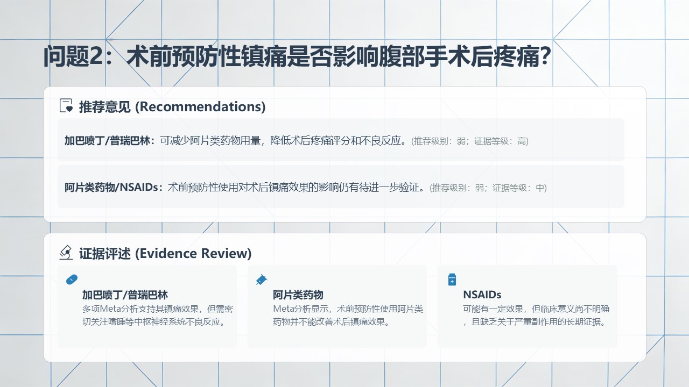Click the description starting 可能有一定效果
The image size is (689, 387).
(536, 316)
